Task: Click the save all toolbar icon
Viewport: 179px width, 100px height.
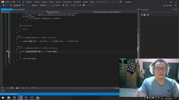Action: point(20,5)
